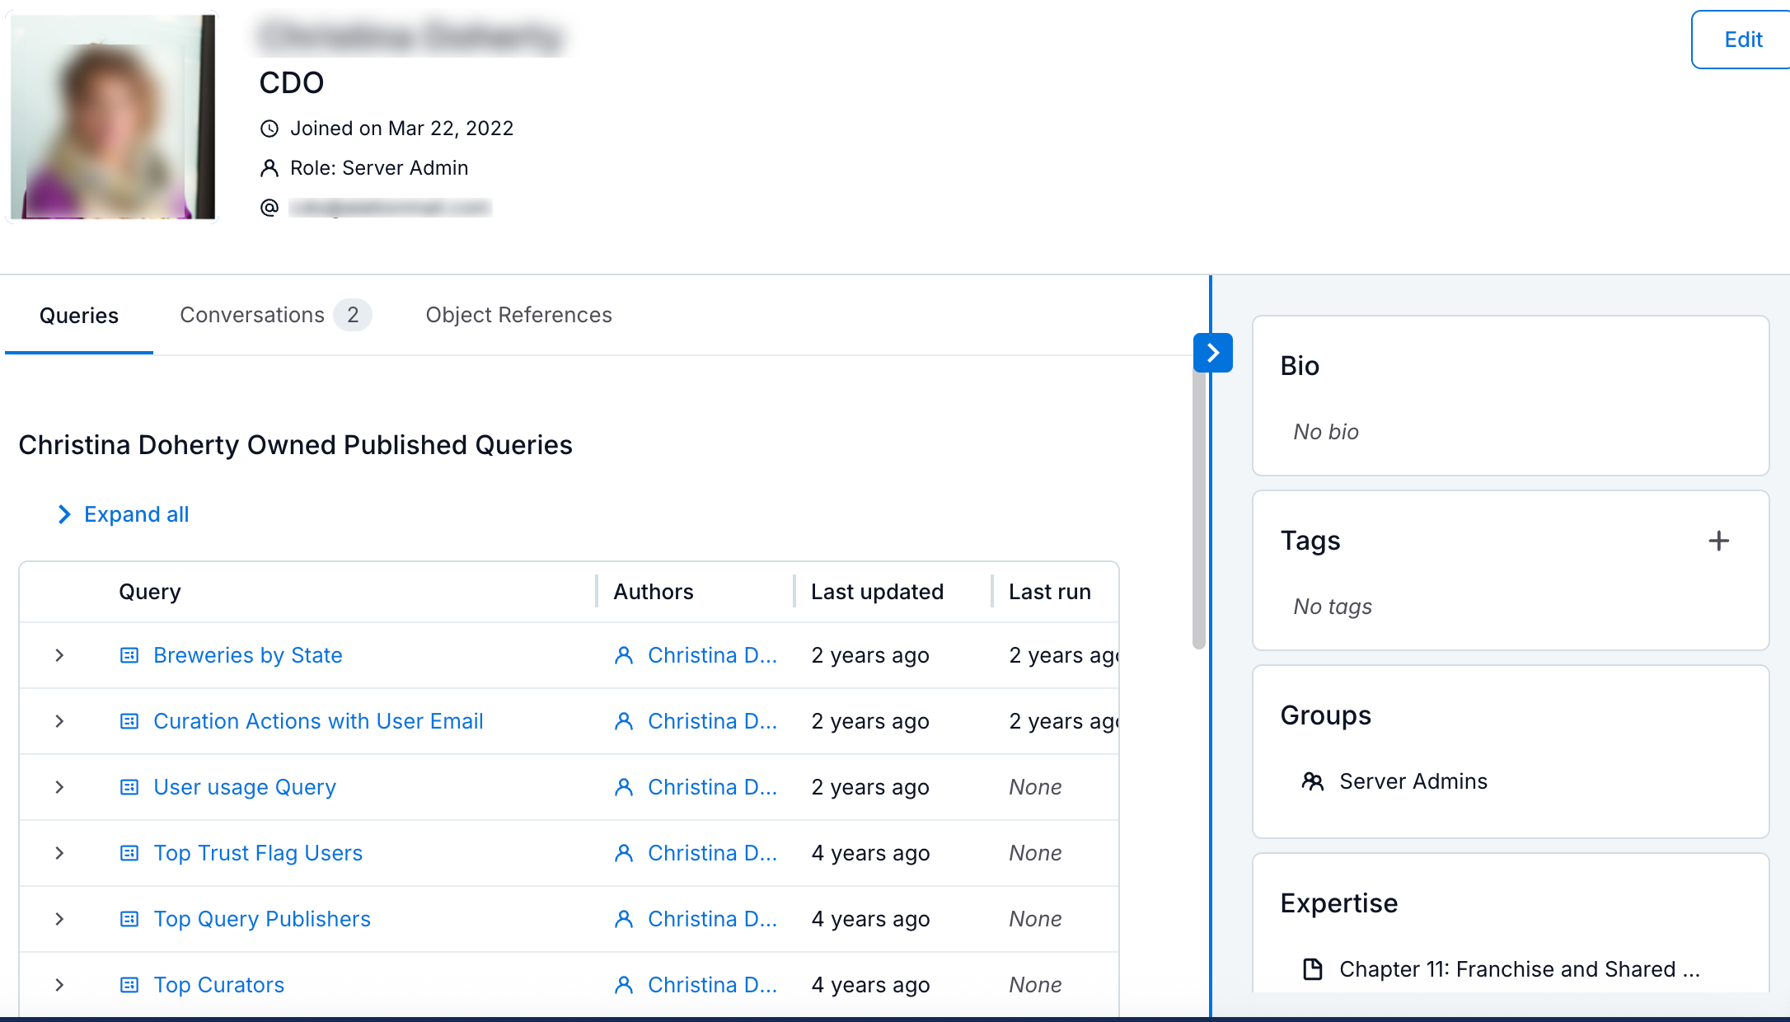Click the Chapter 11 document icon
The height and width of the screenshot is (1022, 1790).
point(1312,969)
